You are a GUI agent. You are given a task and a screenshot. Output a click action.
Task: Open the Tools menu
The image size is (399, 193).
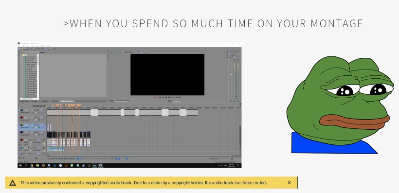(37, 46)
